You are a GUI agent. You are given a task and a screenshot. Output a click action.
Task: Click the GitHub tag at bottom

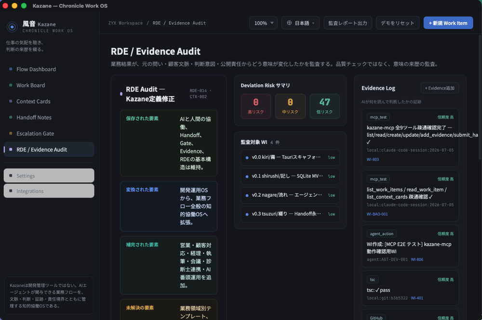tap(376, 317)
